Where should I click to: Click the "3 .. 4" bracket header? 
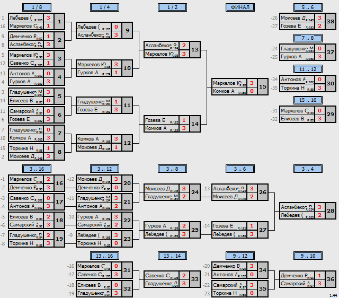[308, 169]
